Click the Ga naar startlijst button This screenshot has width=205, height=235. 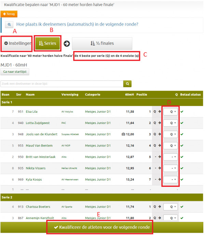pyautogui.click(x=15, y=72)
